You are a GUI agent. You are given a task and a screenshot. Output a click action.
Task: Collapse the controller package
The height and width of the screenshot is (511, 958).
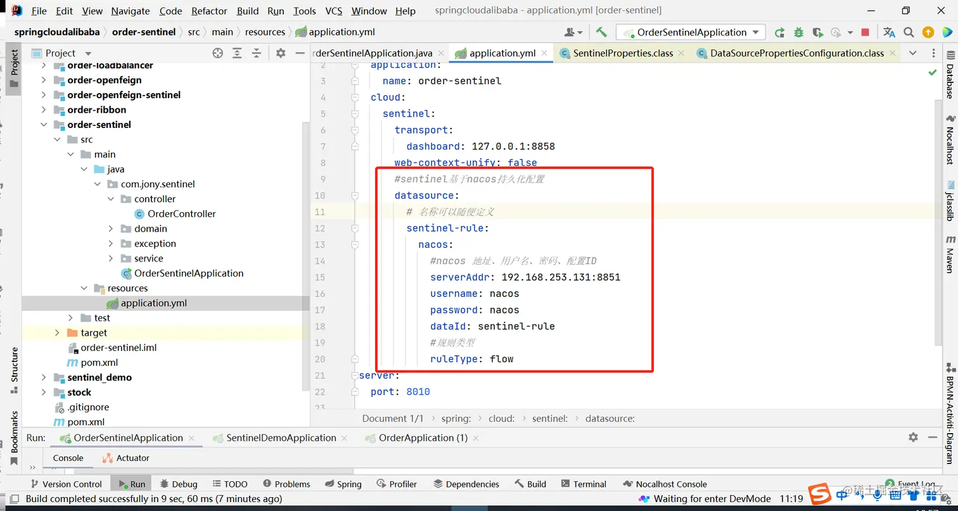111,199
